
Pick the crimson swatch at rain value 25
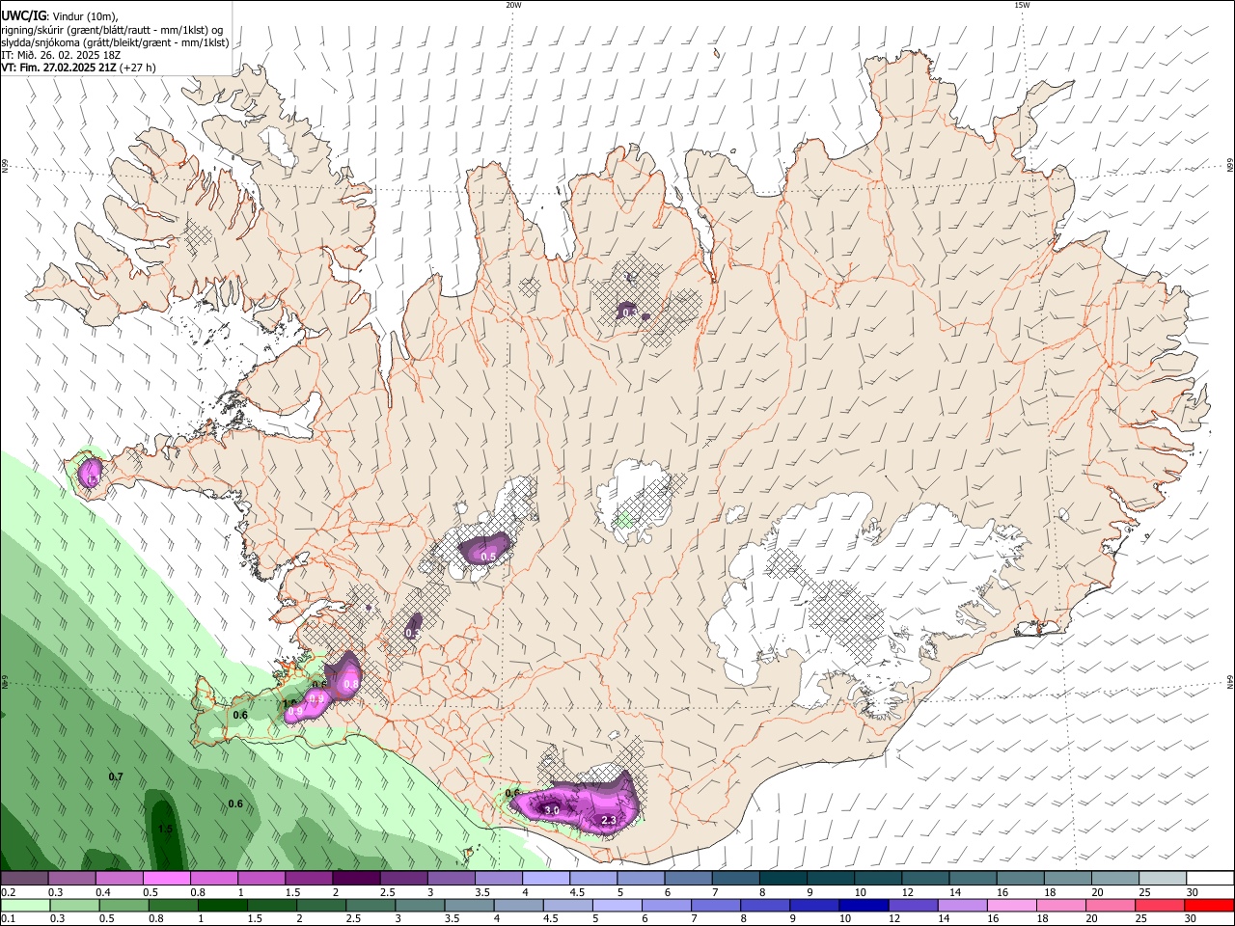click(1160, 905)
